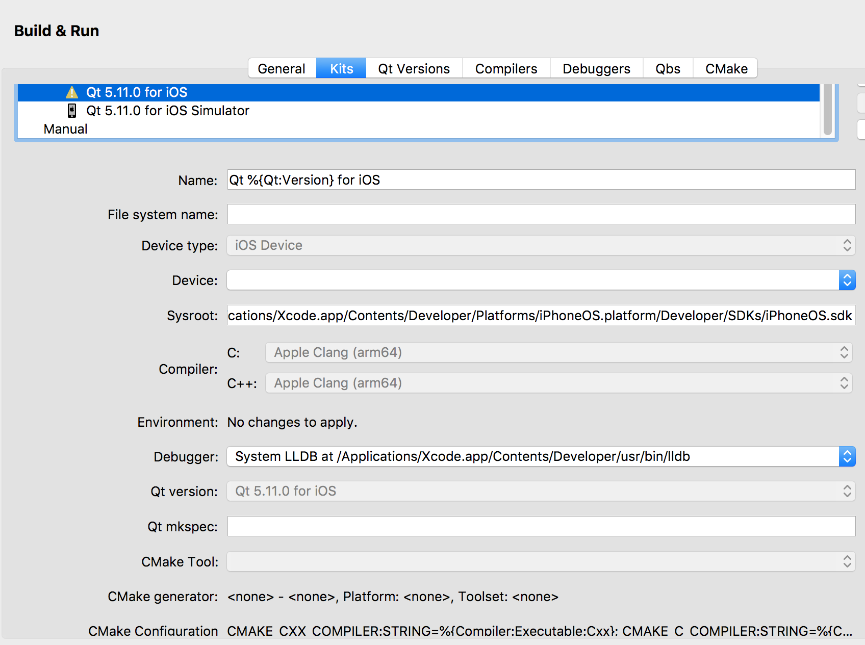The width and height of the screenshot is (865, 645).
Task: Click the phone icon beside iOS Simulator kit
Action: tap(72, 111)
